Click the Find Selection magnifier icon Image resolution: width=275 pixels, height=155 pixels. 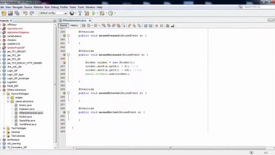[x=104, y=26]
